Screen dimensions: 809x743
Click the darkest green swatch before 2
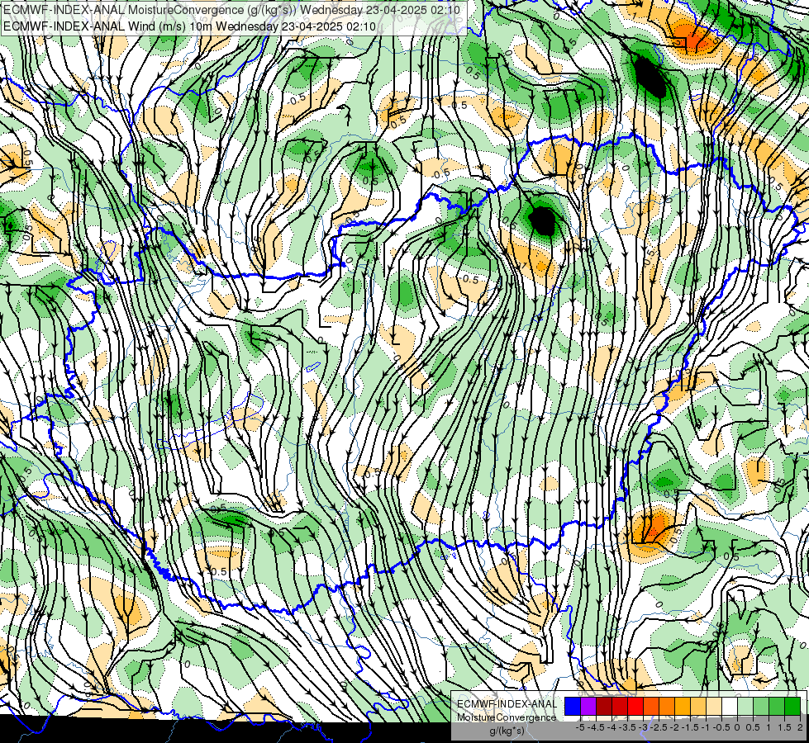click(792, 706)
